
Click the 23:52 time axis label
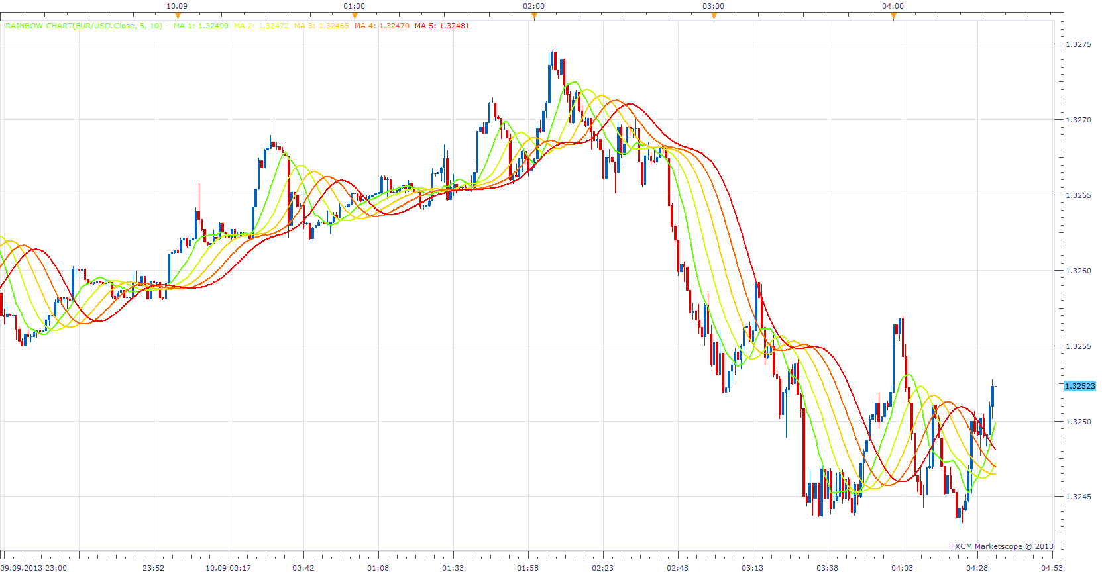coord(154,568)
